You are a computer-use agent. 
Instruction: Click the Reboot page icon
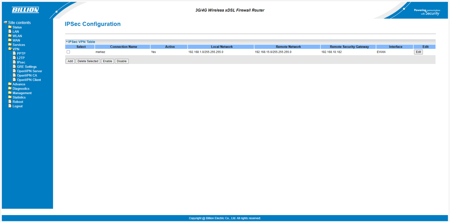10,102
